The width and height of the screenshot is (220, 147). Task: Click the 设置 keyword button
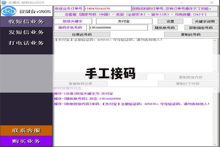pyautogui.click(x=170, y=21)
